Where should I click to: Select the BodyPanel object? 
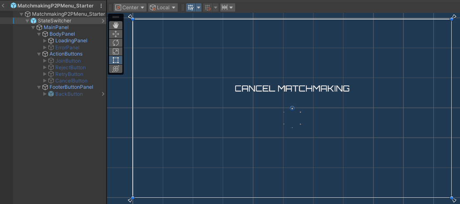tap(62, 34)
